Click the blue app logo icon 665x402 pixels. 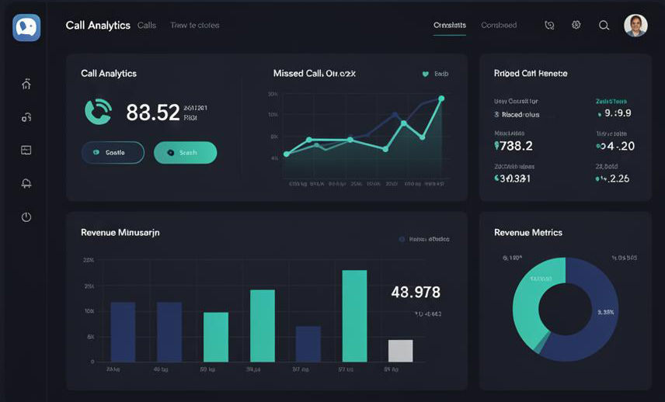click(x=26, y=27)
